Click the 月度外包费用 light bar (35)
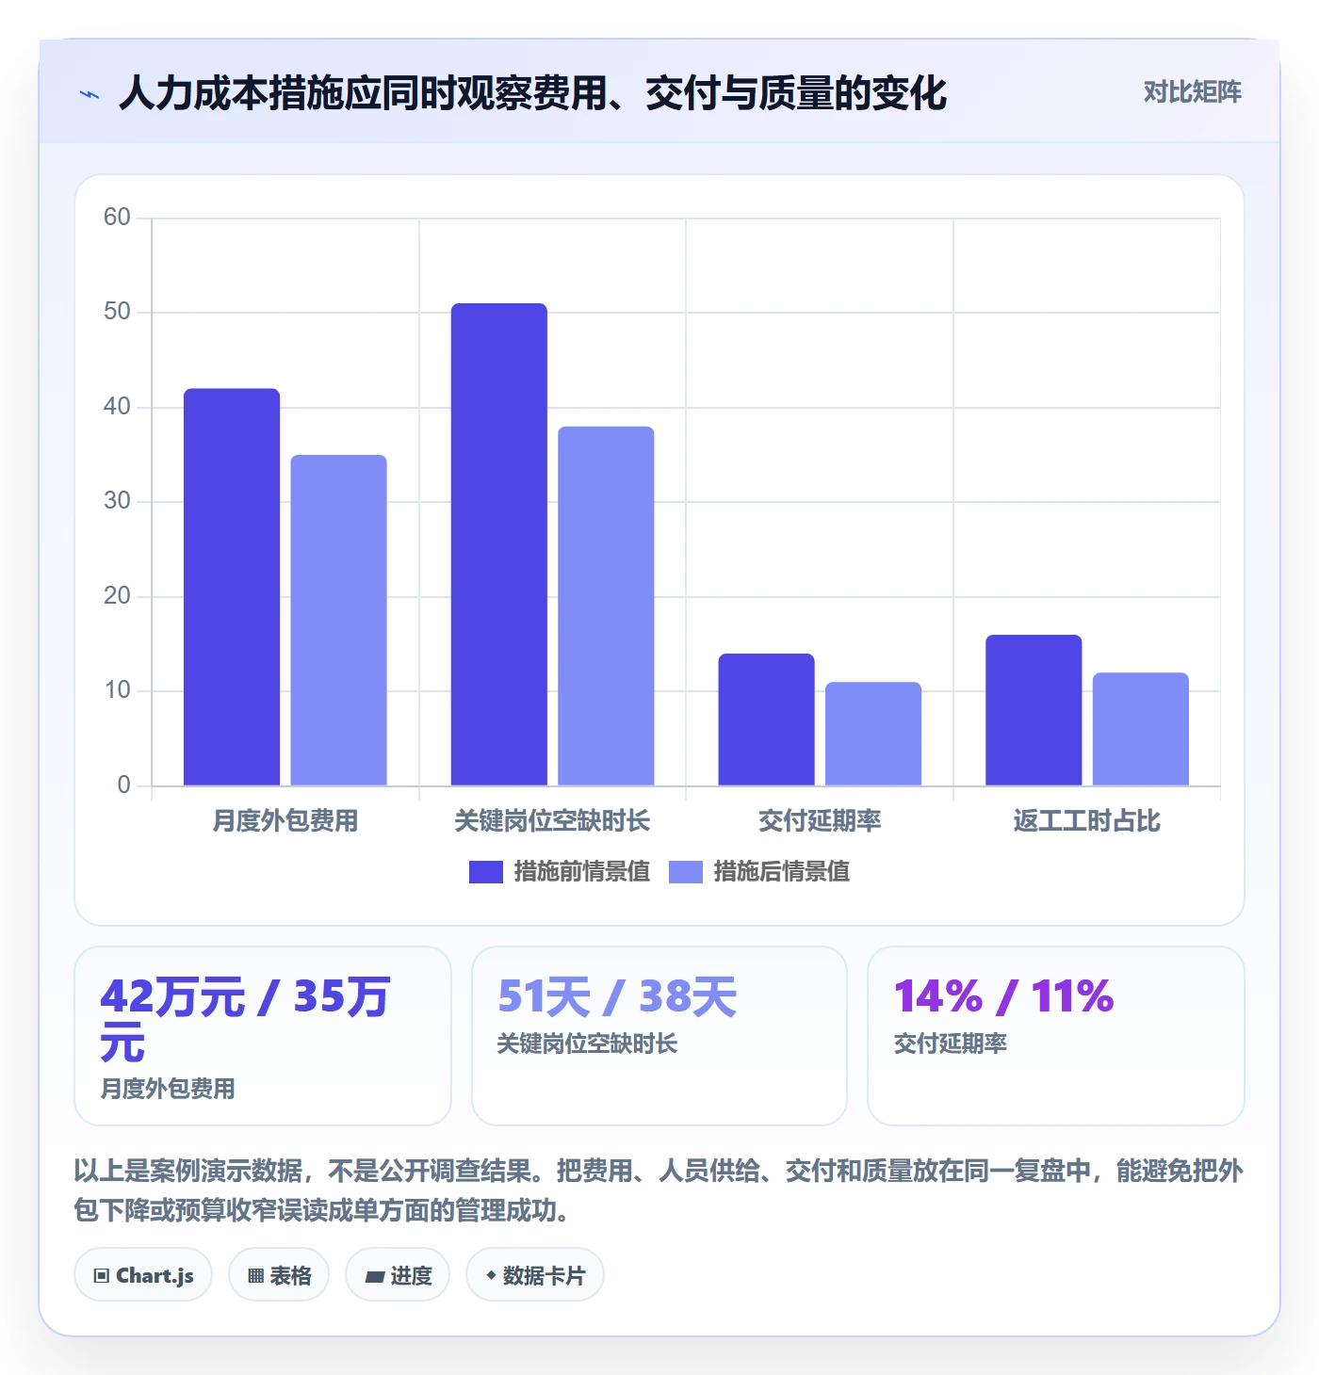The width and height of the screenshot is (1319, 1375). click(338, 620)
